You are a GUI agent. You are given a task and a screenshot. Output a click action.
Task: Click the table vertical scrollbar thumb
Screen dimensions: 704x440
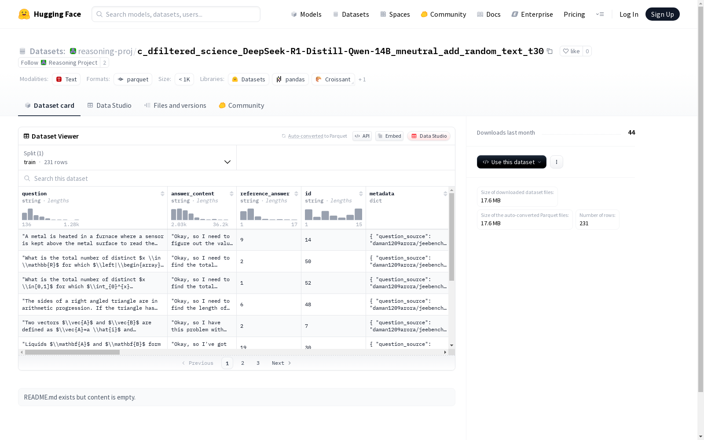pos(451,237)
